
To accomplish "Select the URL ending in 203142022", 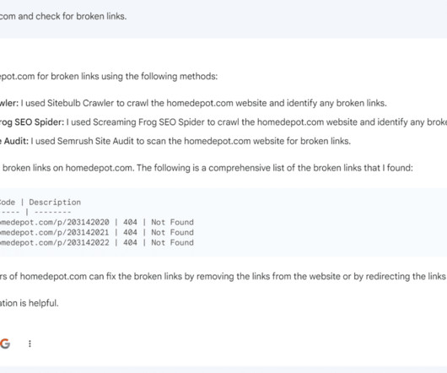I will tap(55, 243).
